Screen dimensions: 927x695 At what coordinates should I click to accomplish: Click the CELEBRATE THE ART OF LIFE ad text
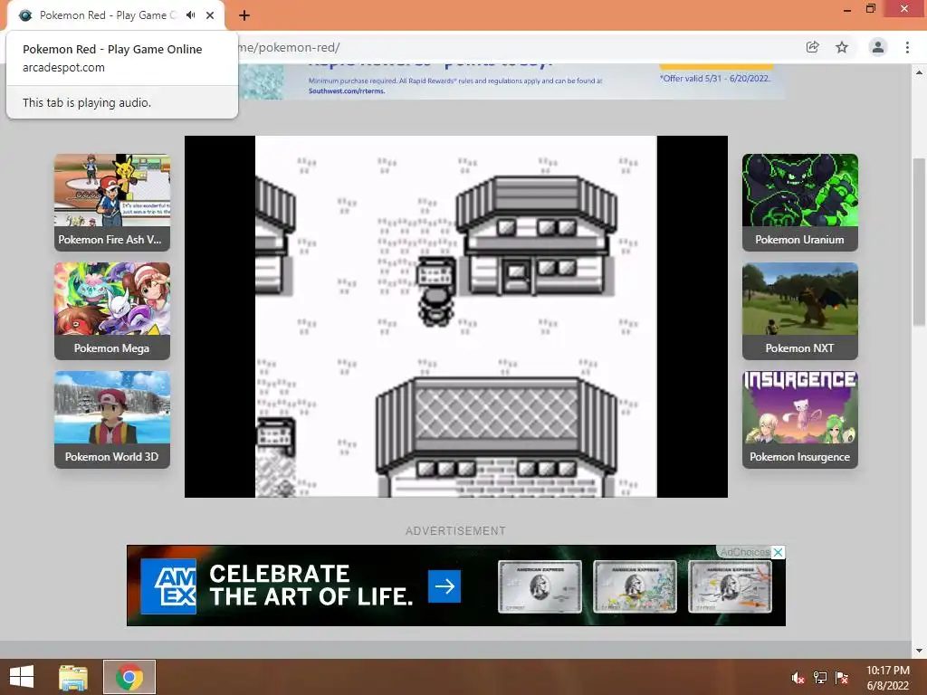tap(311, 586)
